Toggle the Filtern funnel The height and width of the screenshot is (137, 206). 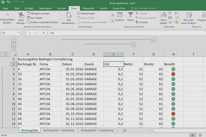[x=130, y=17]
